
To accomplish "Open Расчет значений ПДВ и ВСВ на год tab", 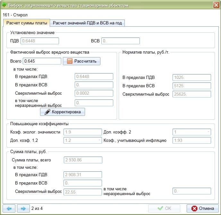I will point(87,23).
